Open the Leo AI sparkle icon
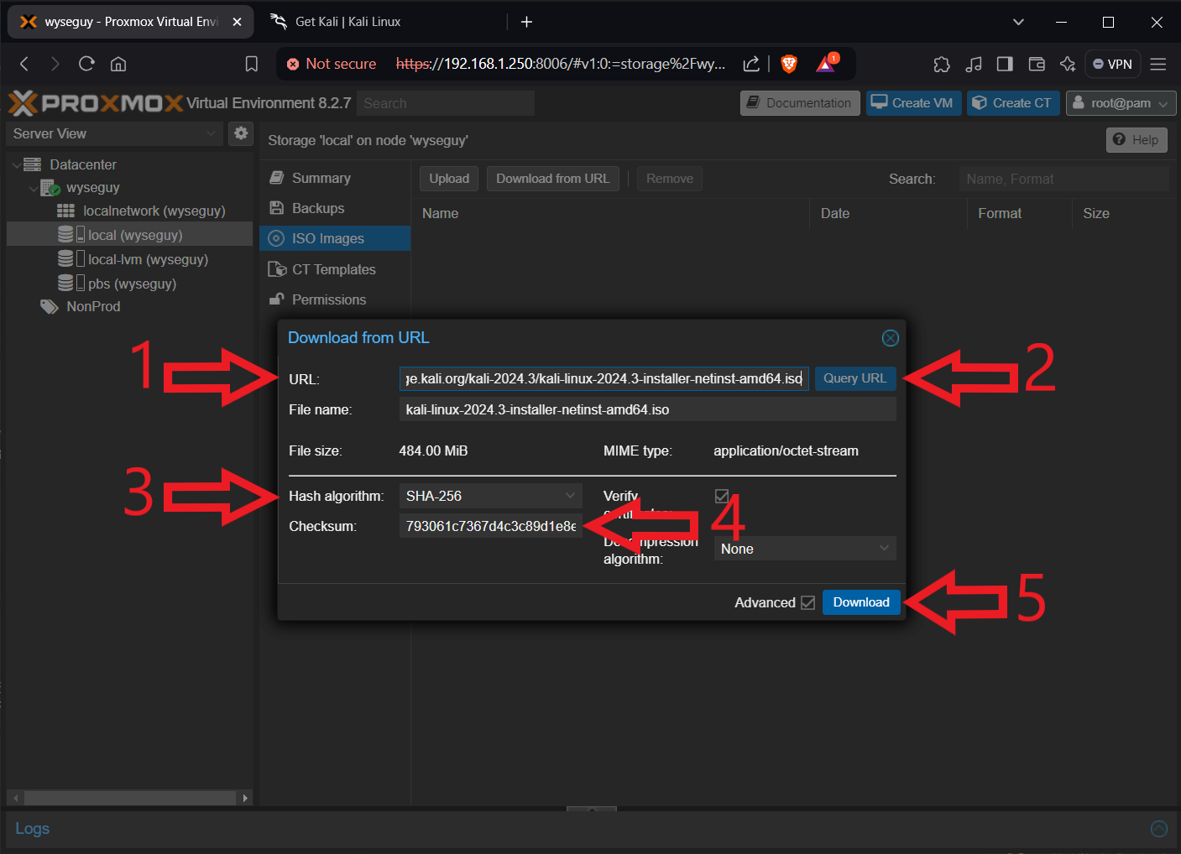 (x=1068, y=64)
